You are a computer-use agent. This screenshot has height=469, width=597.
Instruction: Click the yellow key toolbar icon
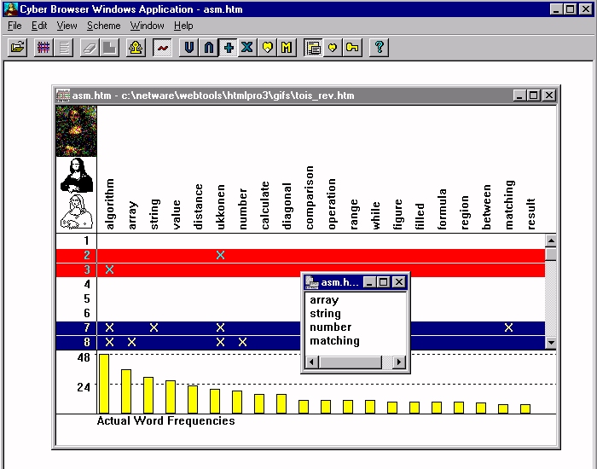click(x=352, y=48)
